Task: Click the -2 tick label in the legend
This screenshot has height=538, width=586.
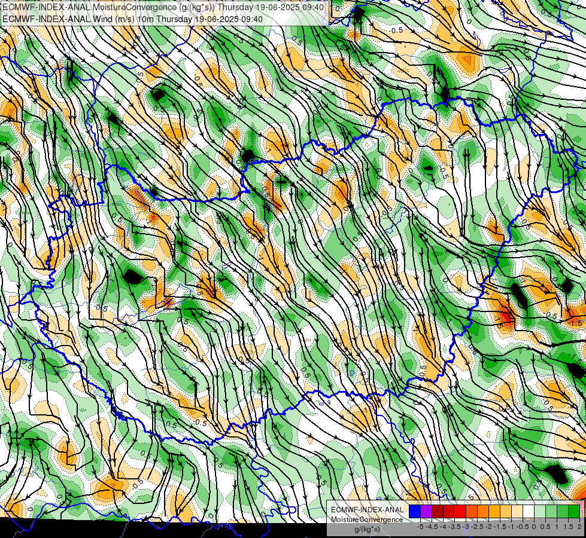Action: (x=488, y=527)
